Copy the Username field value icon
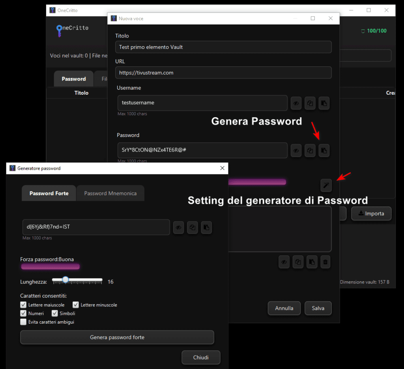This screenshot has width=404, height=369. point(310,103)
